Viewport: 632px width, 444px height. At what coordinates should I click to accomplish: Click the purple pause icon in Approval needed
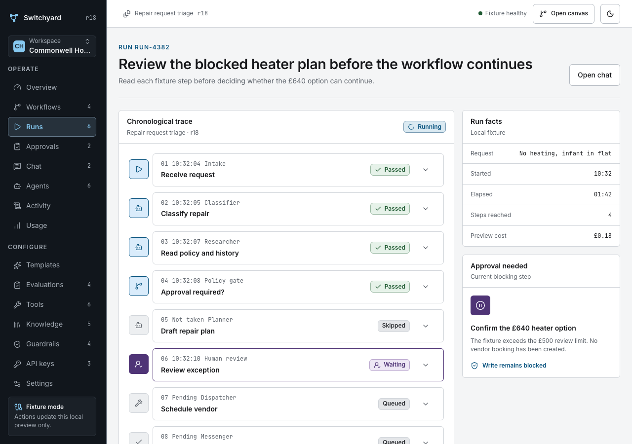tap(480, 305)
